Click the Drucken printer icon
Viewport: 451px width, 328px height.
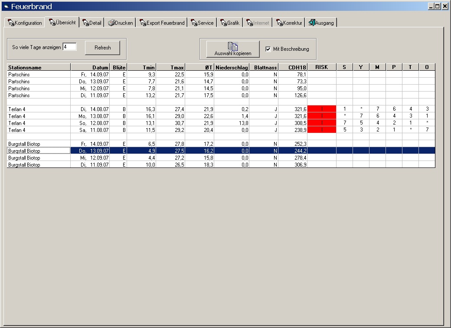point(111,23)
